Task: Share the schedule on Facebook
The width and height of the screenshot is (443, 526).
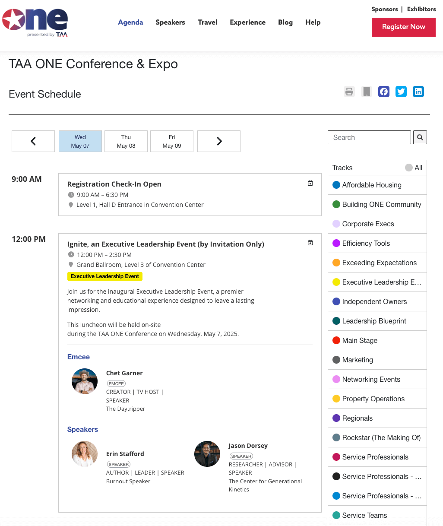Action: 383,92
